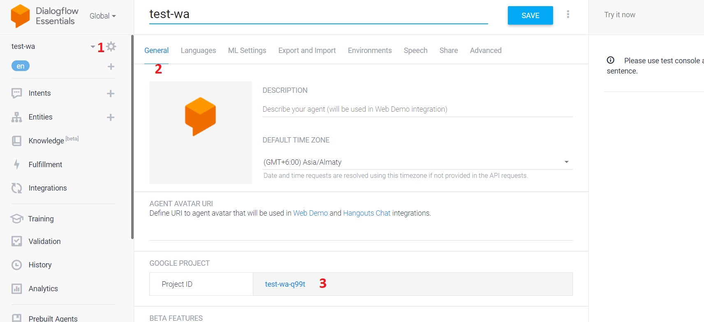The height and width of the screenshot is (322, 704).
Task: Click the test-wa agent name in sidebar
Action: [23, 46]
